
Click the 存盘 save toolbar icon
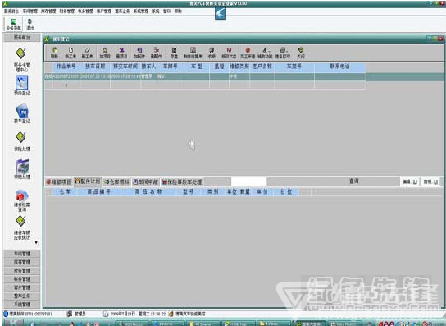174,53
